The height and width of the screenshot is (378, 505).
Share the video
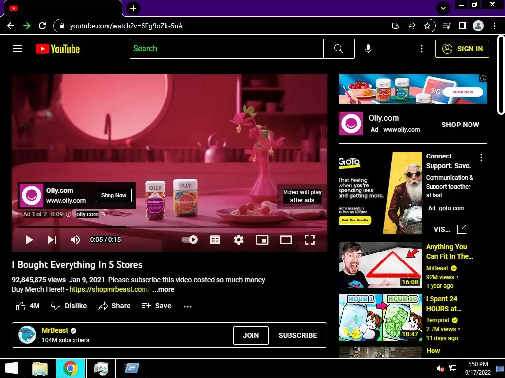114,306
